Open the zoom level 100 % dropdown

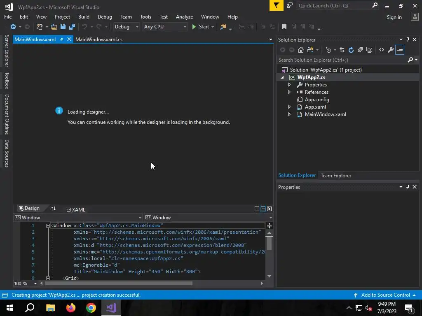click(x=35, y=283)
